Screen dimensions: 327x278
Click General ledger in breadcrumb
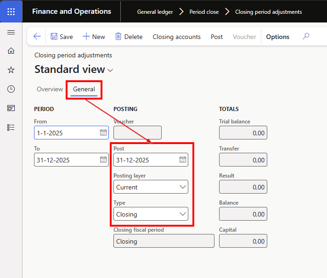[155, 12]
